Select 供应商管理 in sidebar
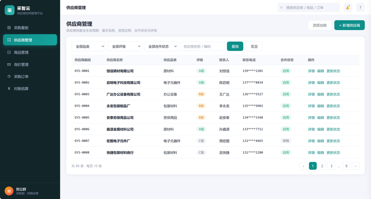Screen dimensions: 371x199 pyautogui.click(x=30, y=40)
